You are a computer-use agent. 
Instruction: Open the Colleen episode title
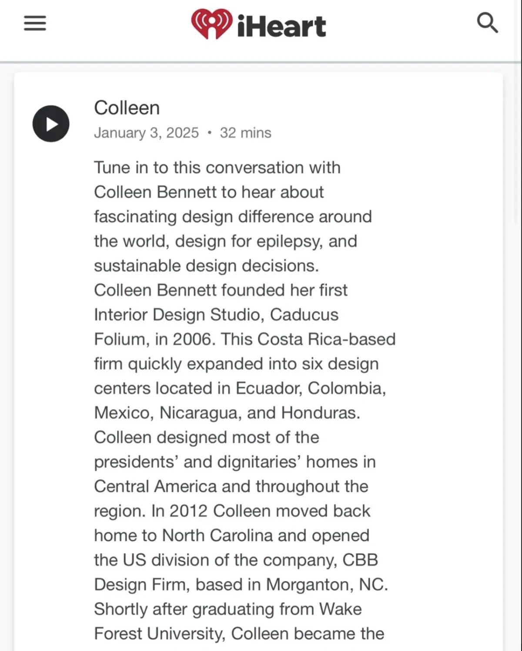point(127,108)
